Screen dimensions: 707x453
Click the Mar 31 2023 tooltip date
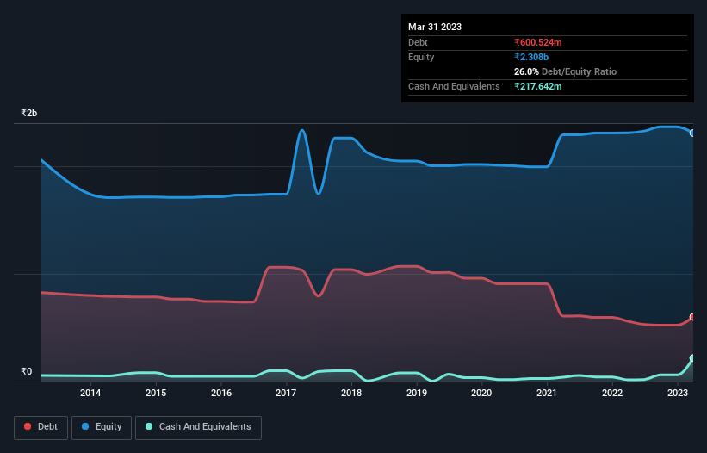coord(435,27)
